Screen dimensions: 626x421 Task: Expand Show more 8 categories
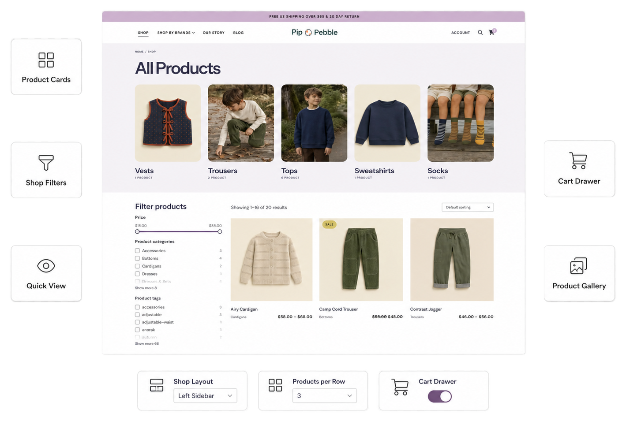click(x=146, y=288)
